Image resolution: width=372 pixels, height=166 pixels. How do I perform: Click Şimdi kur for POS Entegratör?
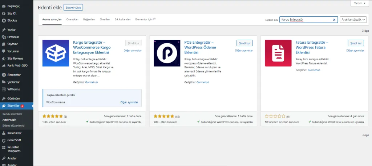pyautogui.click(x=244, y=43)
